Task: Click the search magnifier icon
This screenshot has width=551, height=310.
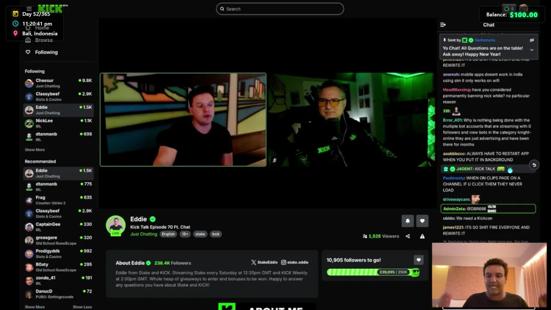Action: pos(222,9)
